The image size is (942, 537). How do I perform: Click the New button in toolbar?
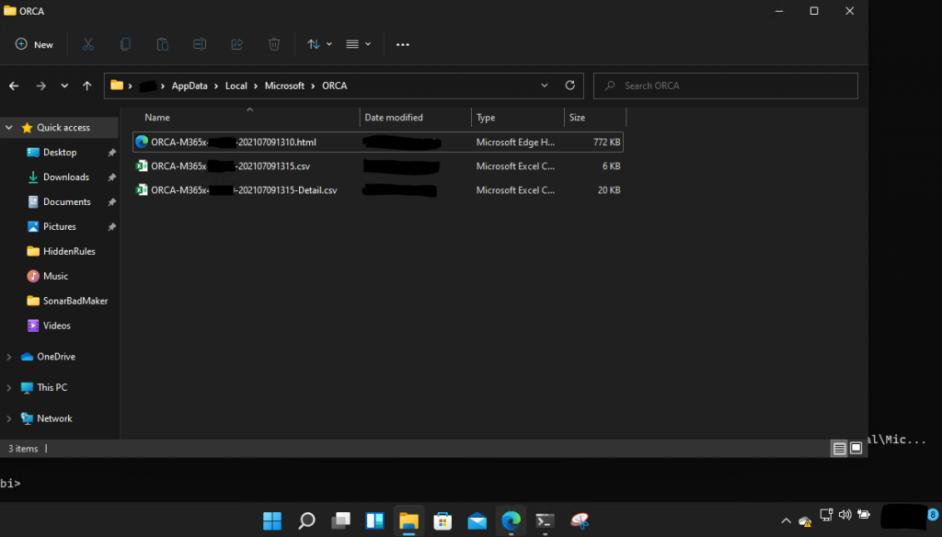click(34, 44)
